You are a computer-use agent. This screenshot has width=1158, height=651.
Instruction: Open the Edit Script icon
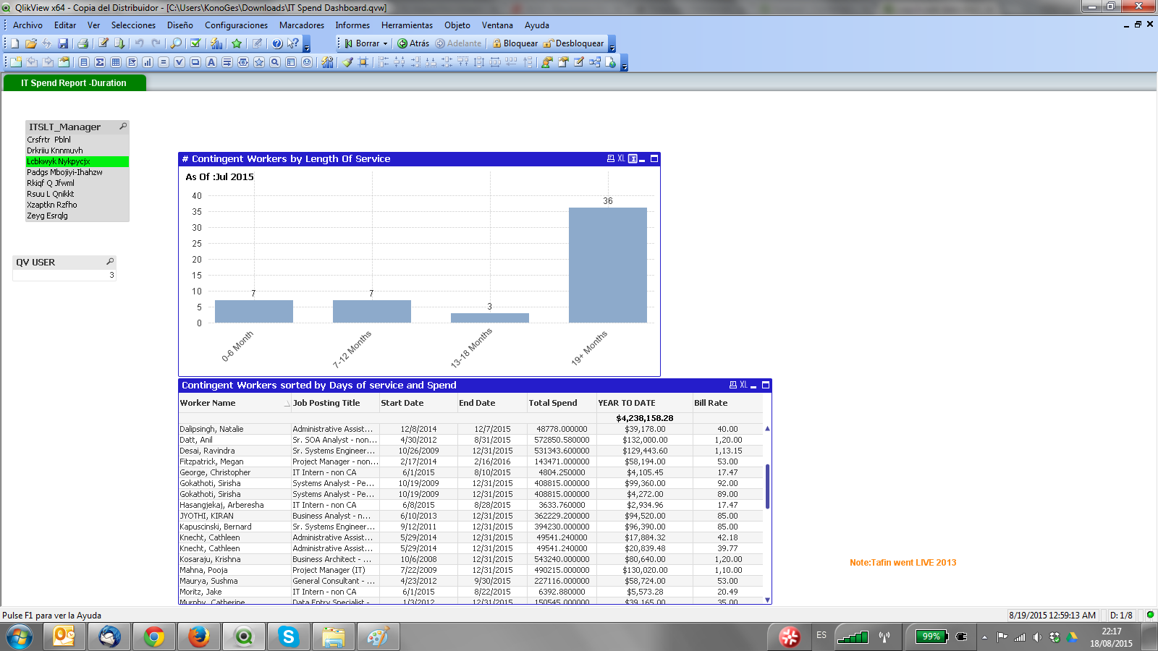pyautogui.click(x=103, y=43)
